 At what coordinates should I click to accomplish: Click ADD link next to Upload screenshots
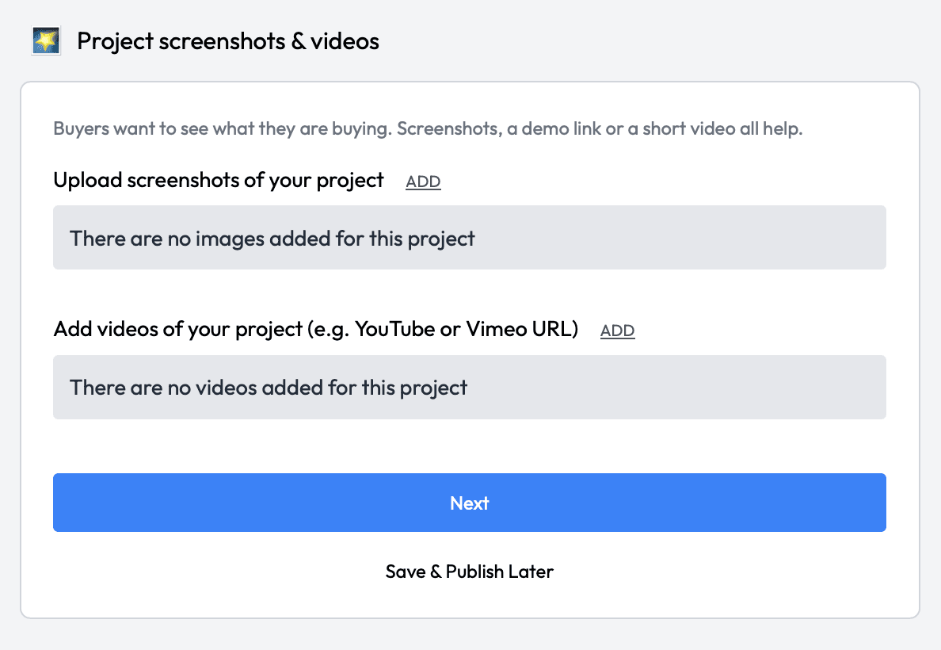423,182
